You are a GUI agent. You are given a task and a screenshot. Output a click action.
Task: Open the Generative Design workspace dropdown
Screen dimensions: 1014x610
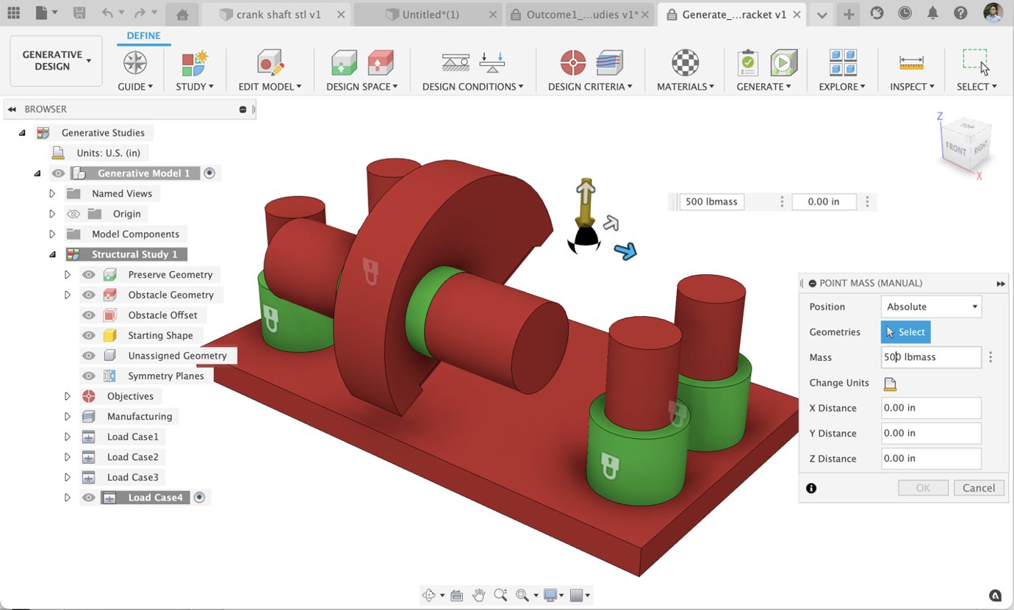(x=56, y=61)
